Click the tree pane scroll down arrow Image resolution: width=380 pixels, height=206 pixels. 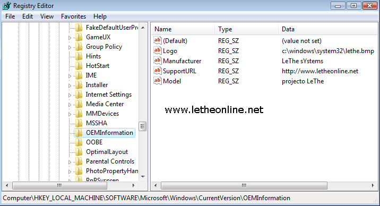143,176
